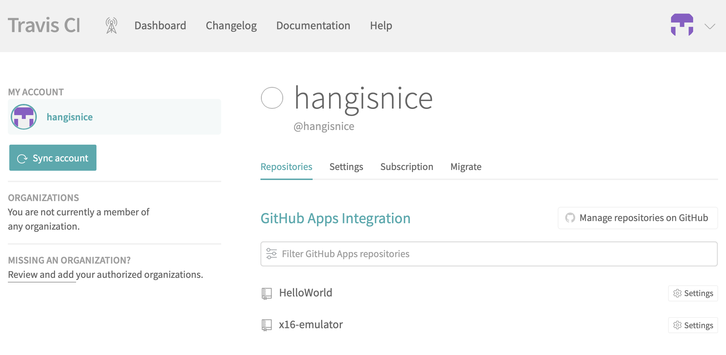Viewport: 726px width, 355px height.
Task: Open the Travis CI home logo
Action: 44,26
